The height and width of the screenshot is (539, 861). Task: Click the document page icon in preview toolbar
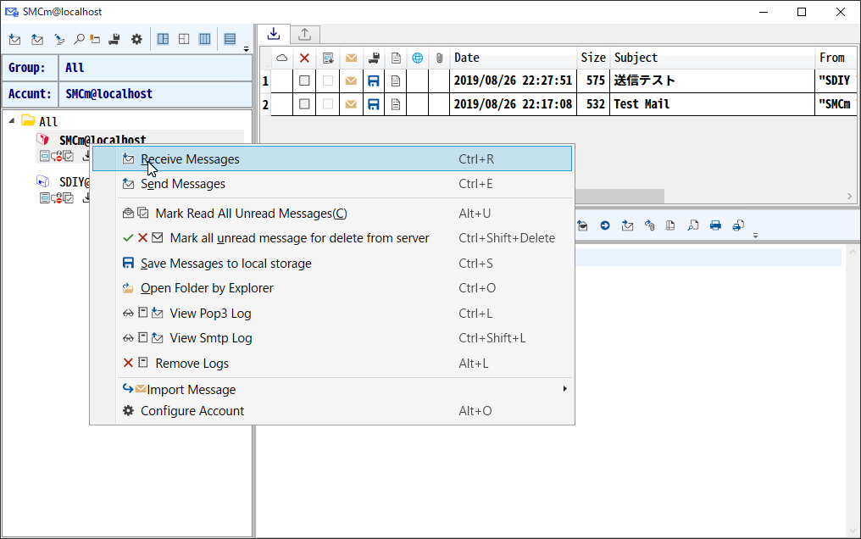point(670,225)
